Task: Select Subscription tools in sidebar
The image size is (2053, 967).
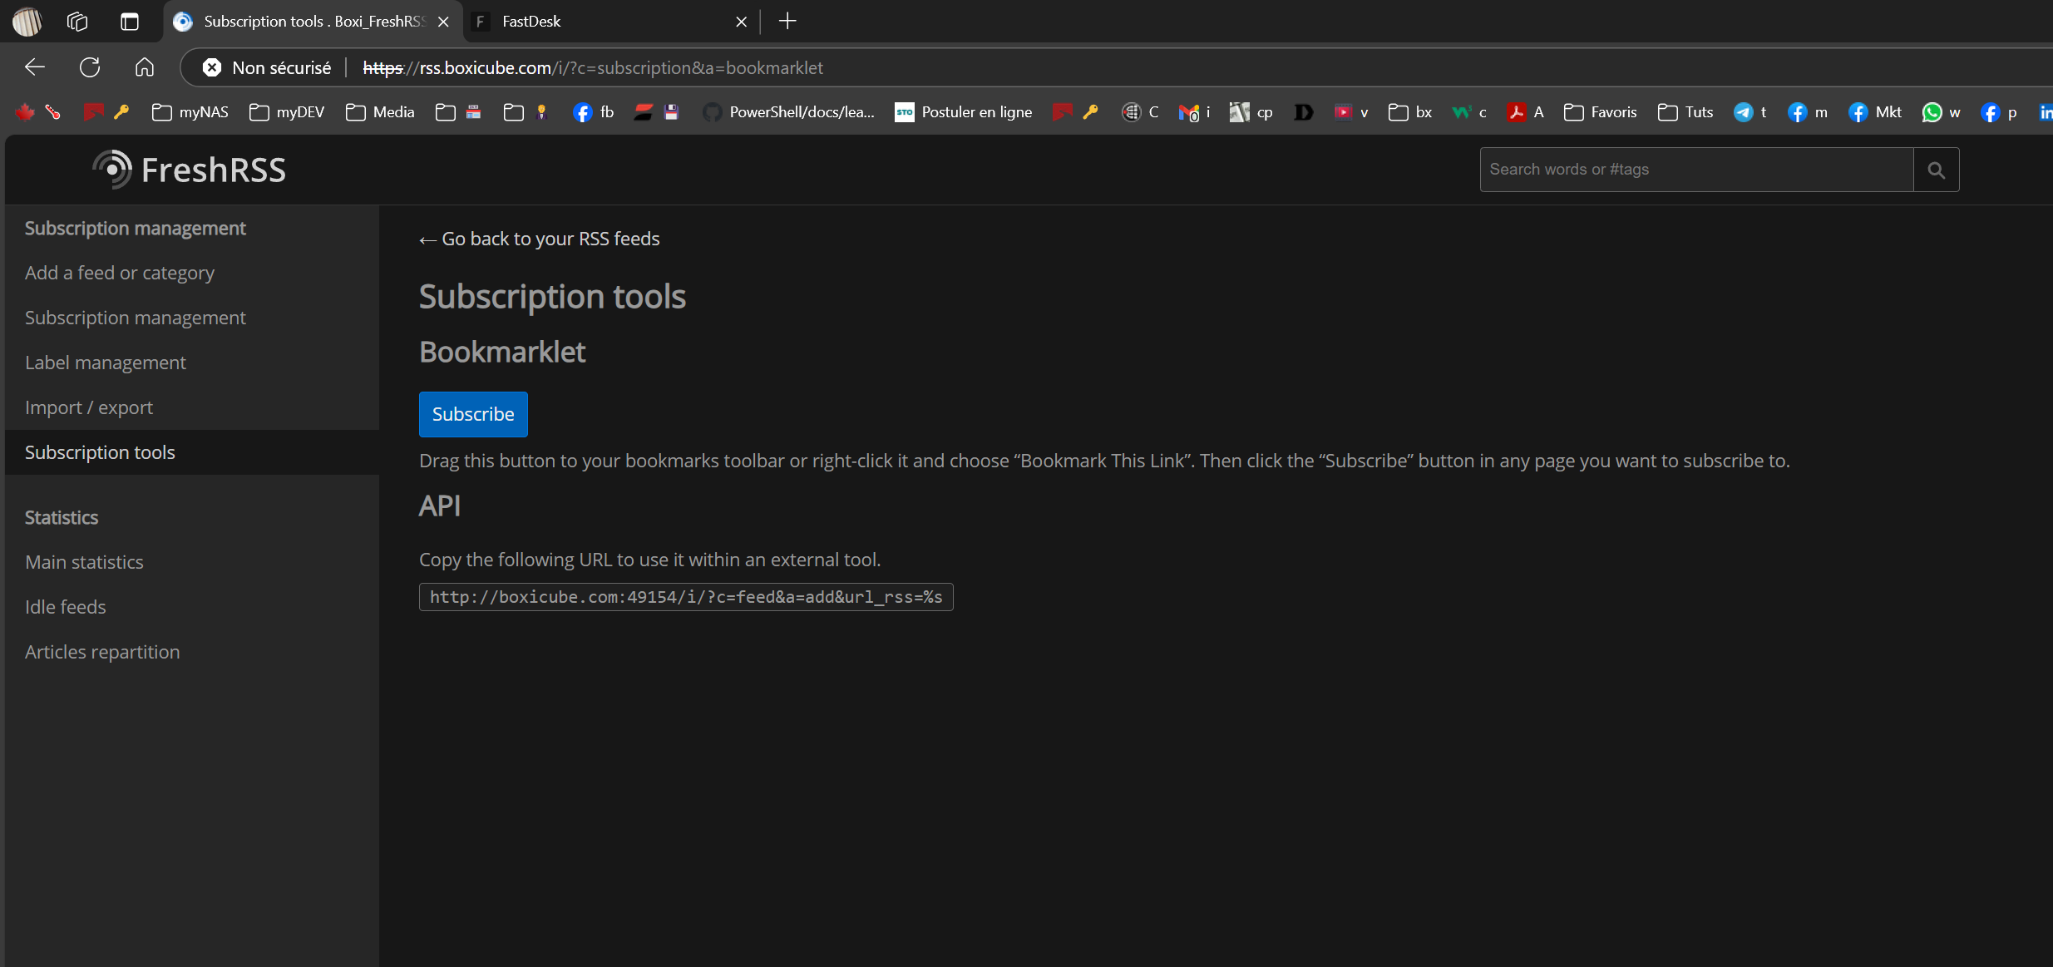Action: click(x=192, y=452)
